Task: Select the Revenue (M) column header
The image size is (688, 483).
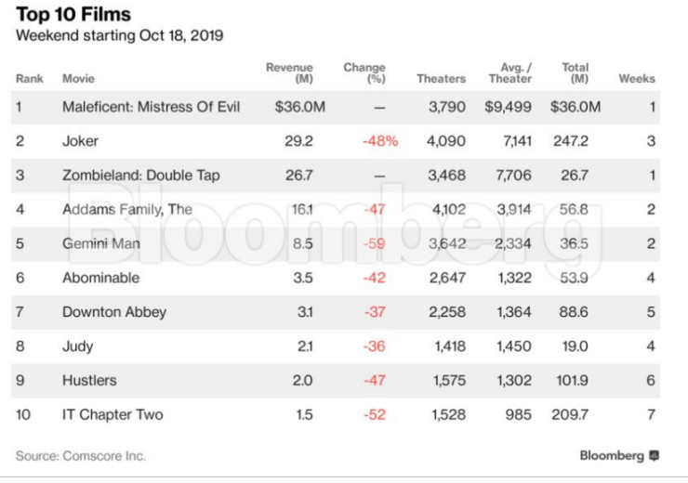Action: click(x=289, y=73)
